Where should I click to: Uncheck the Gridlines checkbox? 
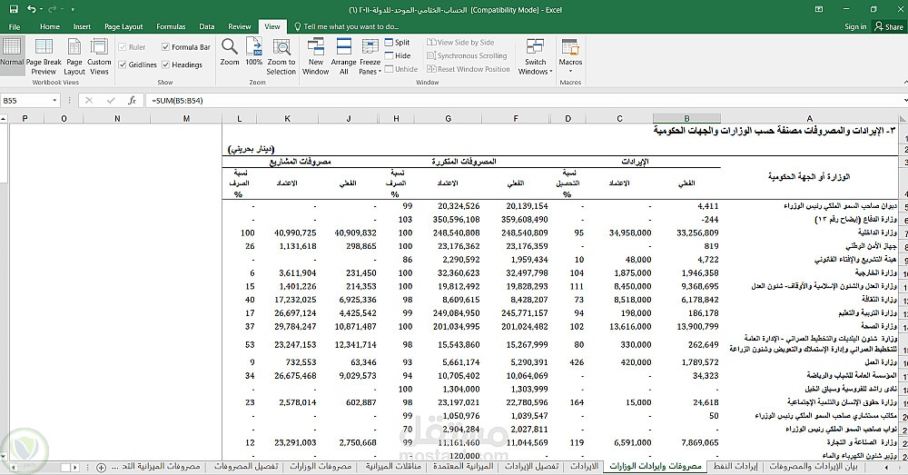[x=123, y=65]
